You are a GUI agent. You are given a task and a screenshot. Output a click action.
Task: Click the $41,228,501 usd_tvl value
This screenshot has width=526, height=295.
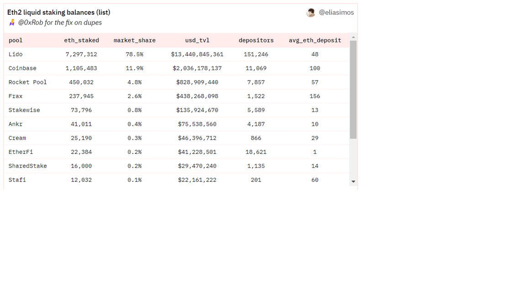197,152
